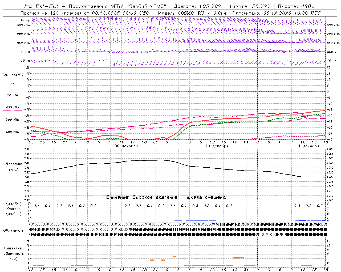
Task: Select the 850 гПа temperature legend entry
Action: pyautogui.click(x=12, y=108)
